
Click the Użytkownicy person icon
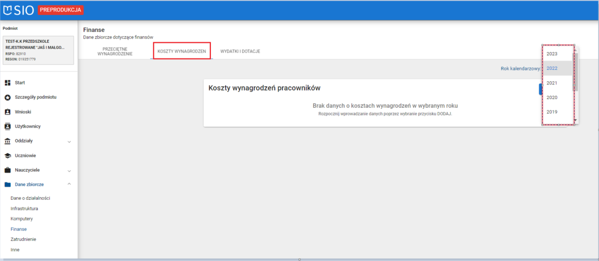pos(8,127)
